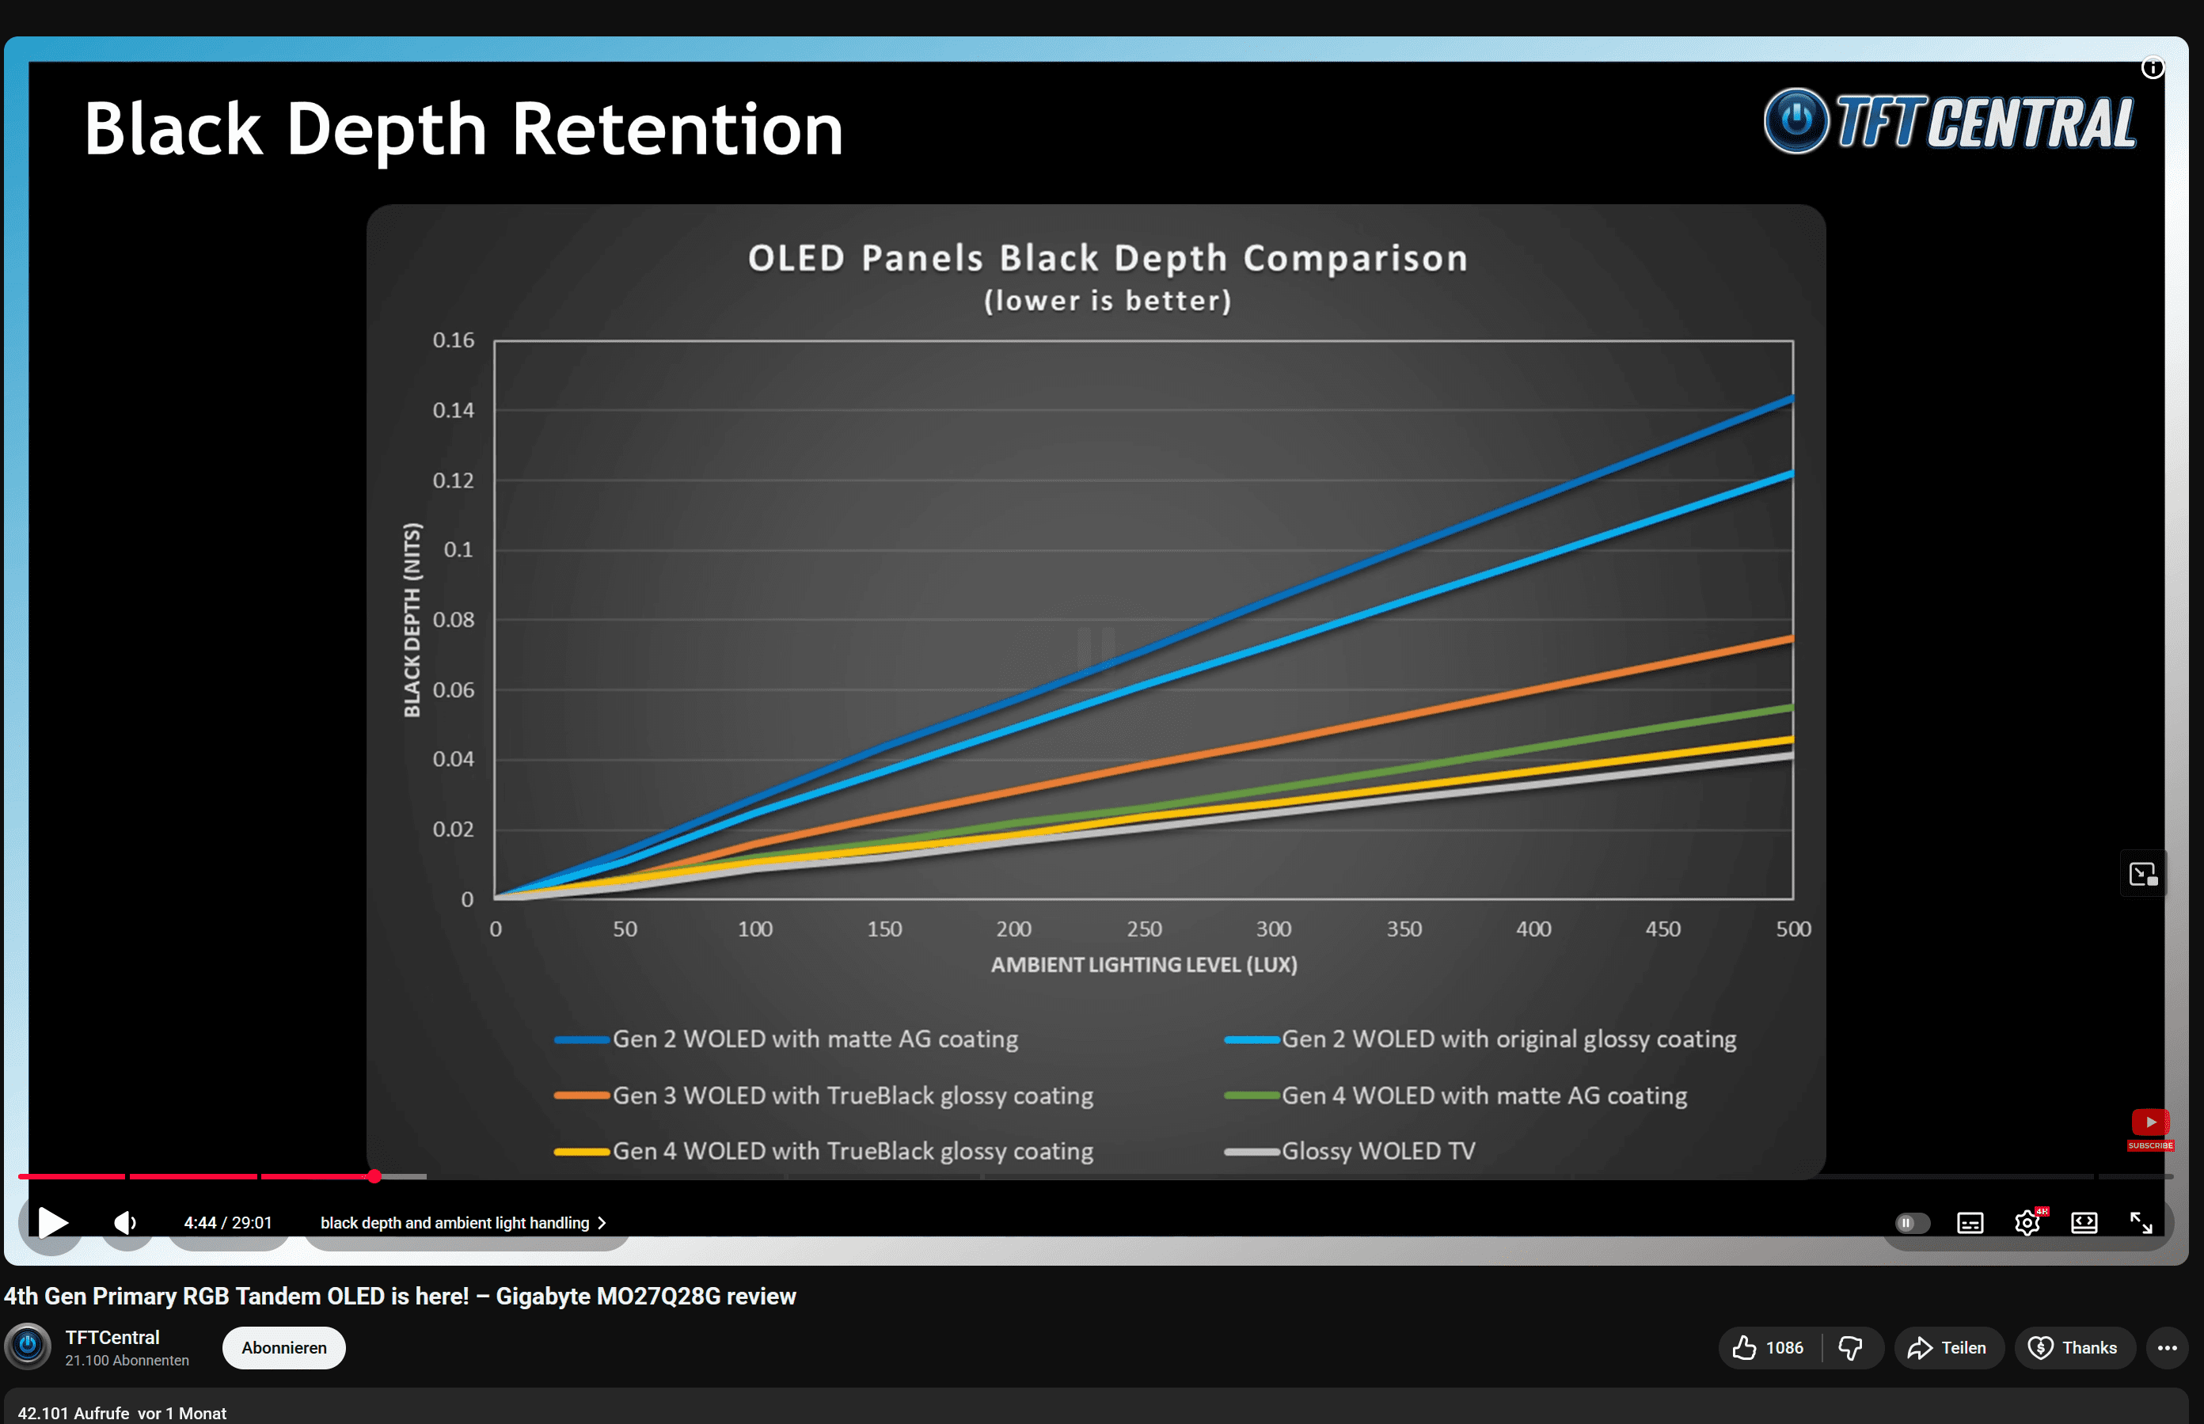Like the video with 1086 likes
This screenshot has width=2204, height=1424.
1768,1347
